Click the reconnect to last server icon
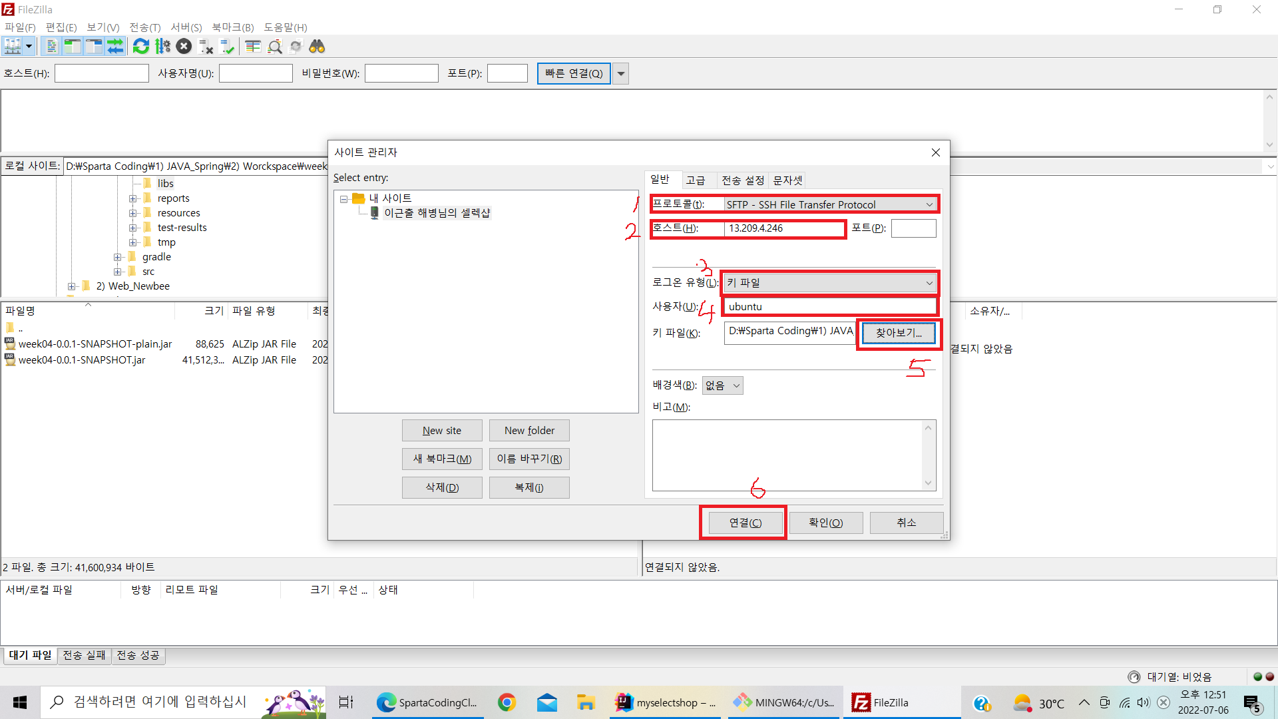The height and width of the screenshot is (719, 1278). (227, 46)
